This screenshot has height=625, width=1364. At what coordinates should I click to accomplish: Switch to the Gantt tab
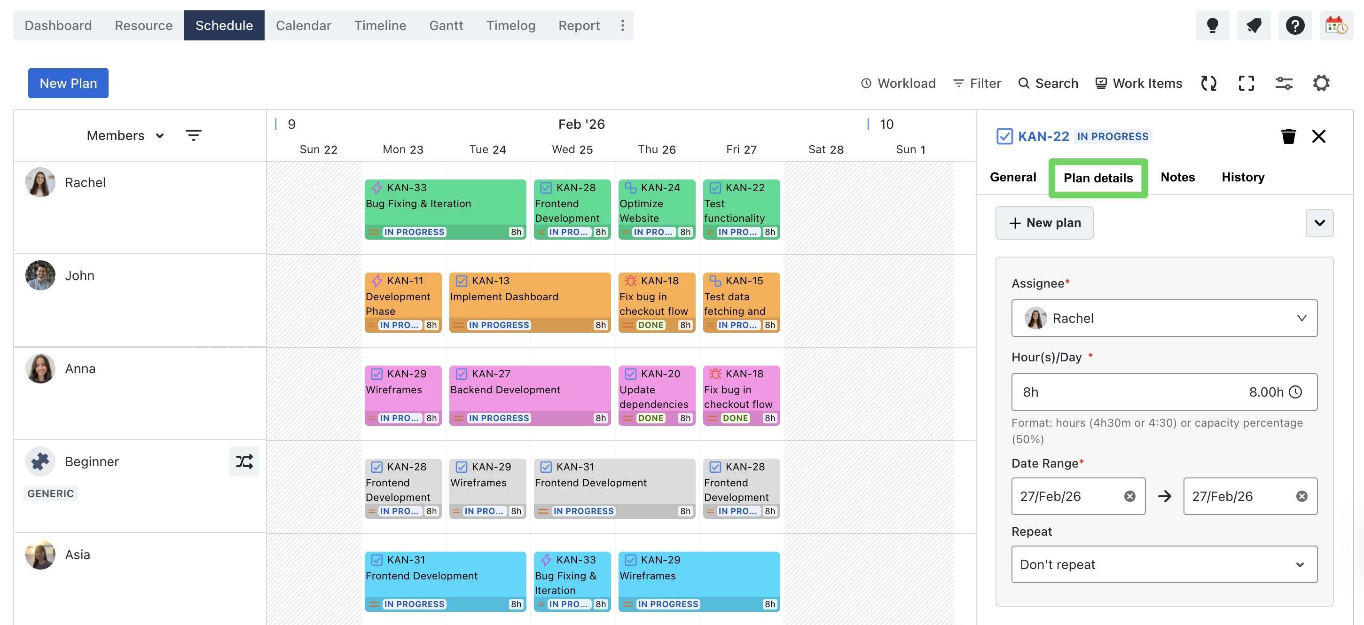pos(446,25)
